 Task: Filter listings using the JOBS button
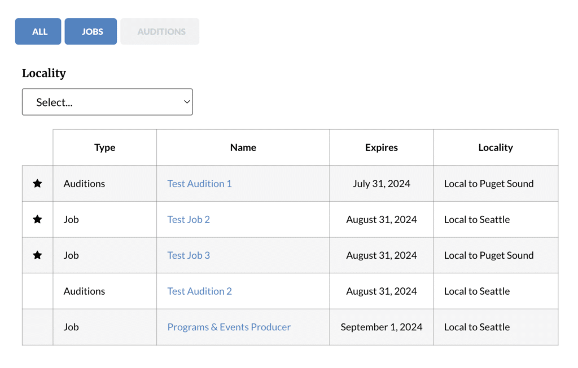(91, 32)
